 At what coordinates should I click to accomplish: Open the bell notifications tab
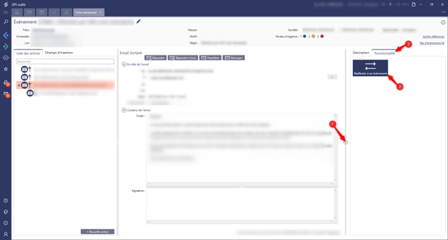66,12
